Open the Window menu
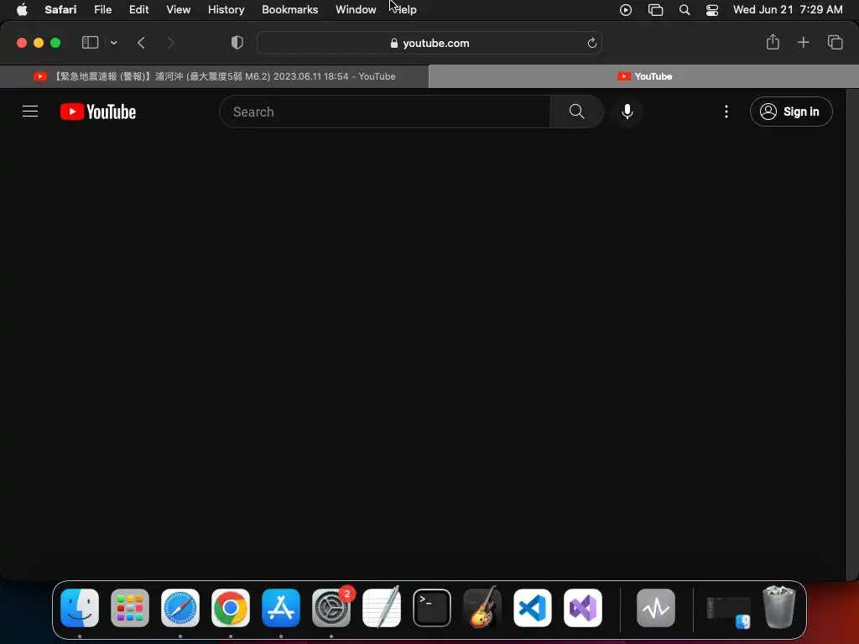 click(356, 9)
